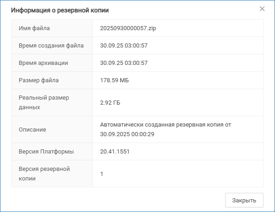Click the backup version value 1
The image size is (275, 212).
(x=102, y=174)
